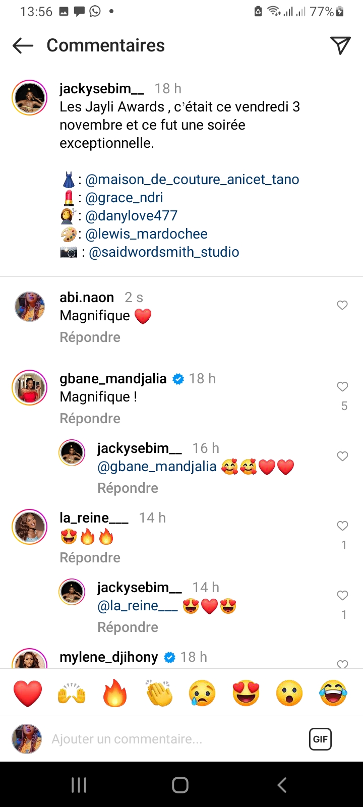Viewport: 363px width, 807px height.
Task: Insert the clapping hands quick emoji
Action: (159, 693)
